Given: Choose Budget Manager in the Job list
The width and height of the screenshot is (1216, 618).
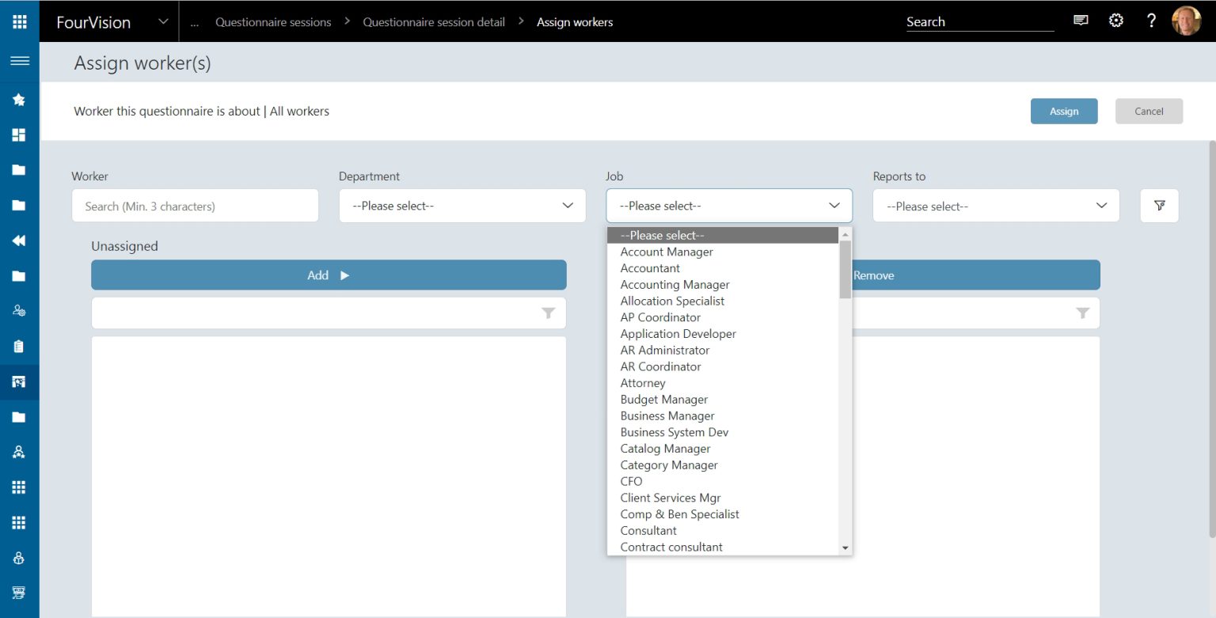Looking at the screenshot, I should [x=663, y=400].
